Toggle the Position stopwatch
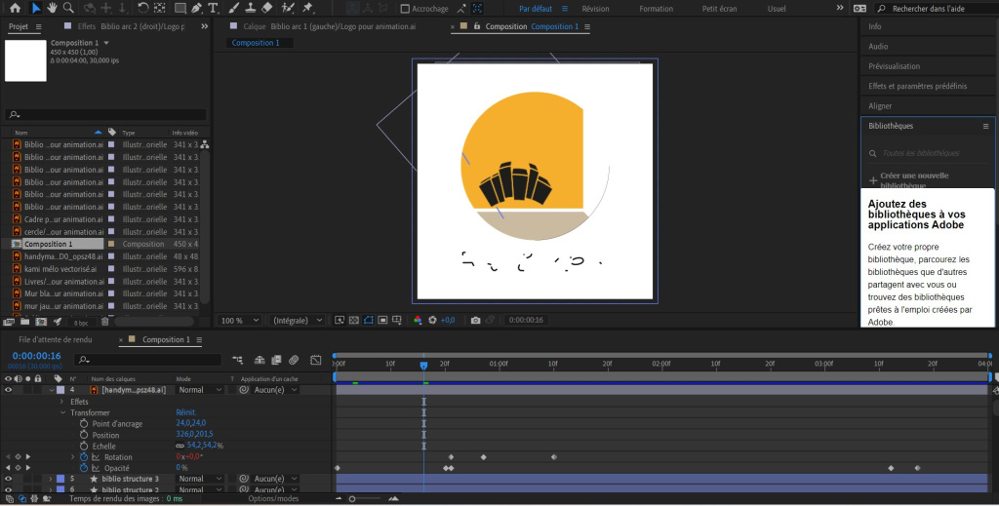Viewport: 999px width, 506px height. point(84,435)
